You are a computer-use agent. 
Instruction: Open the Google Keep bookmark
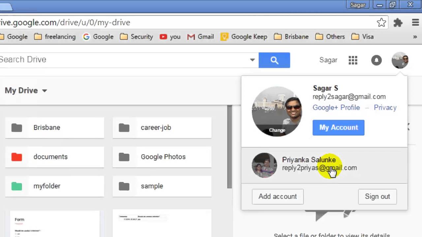pyautogui.click(x=244, y=37)
